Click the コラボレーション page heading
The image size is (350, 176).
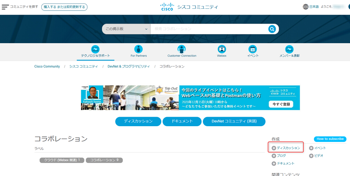[x=61, y=139]
